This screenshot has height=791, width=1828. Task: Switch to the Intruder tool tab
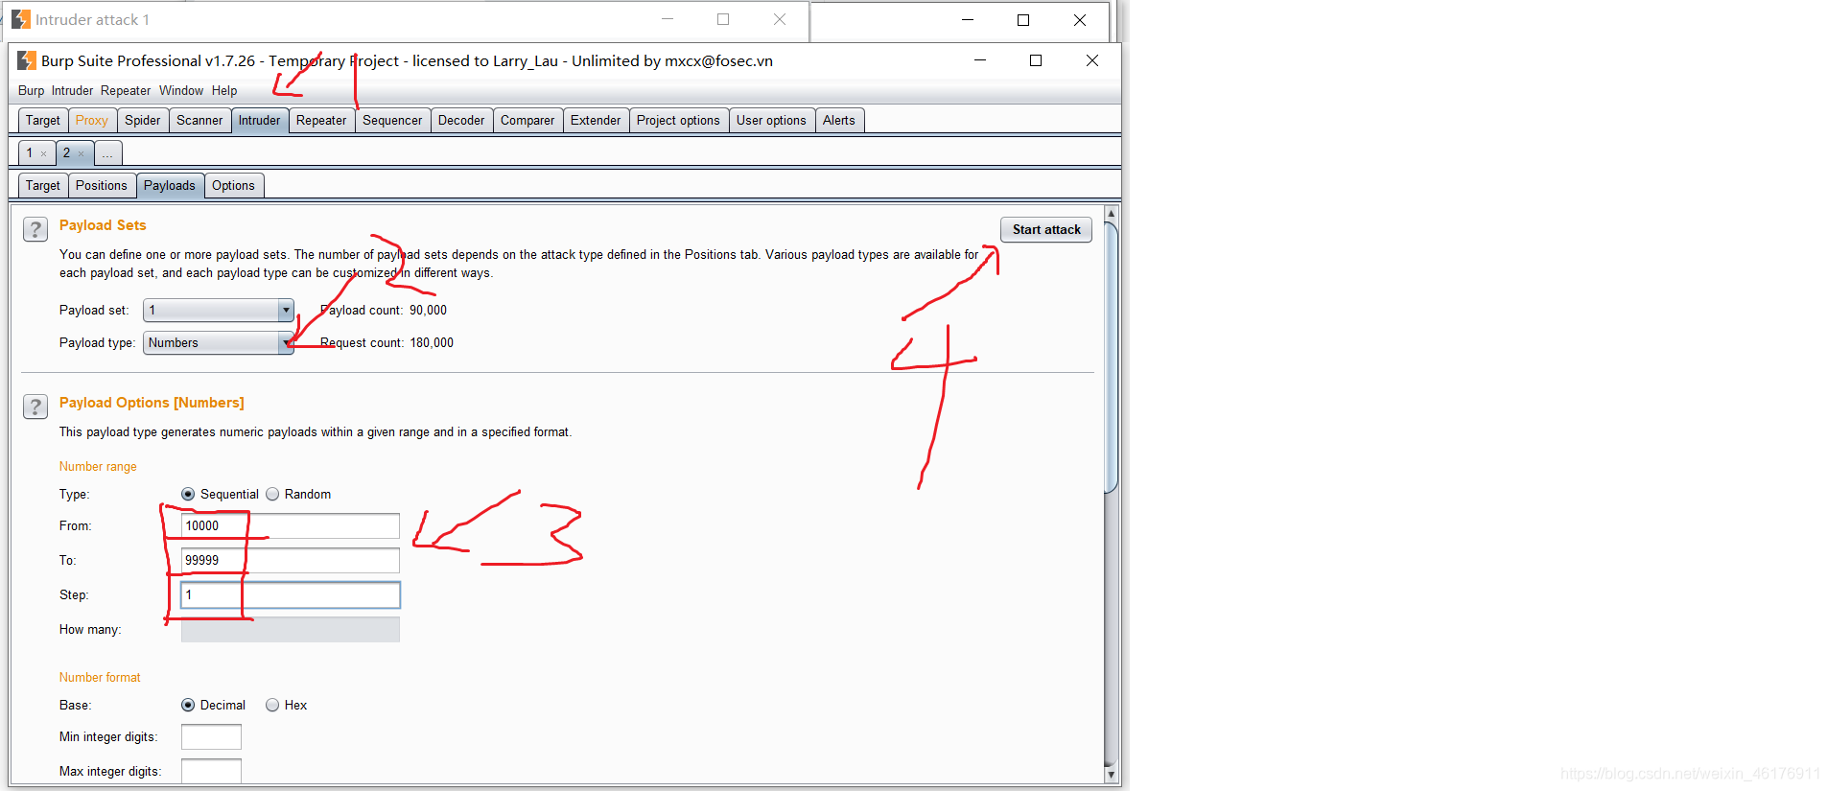click(260, 120)
